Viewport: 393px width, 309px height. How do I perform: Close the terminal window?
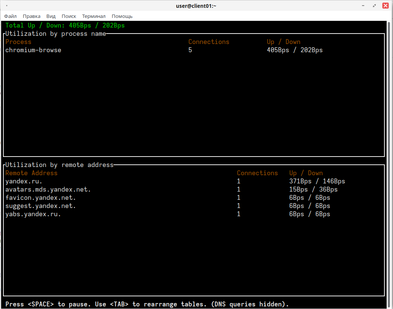(386, 6)
